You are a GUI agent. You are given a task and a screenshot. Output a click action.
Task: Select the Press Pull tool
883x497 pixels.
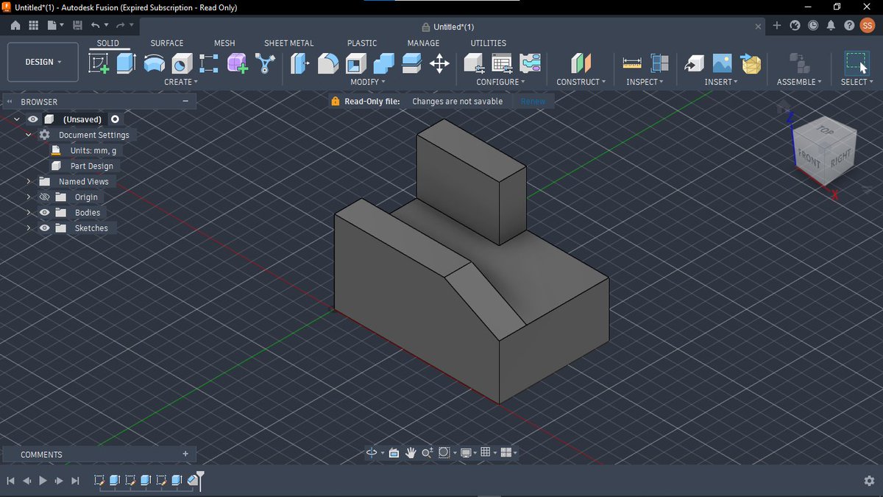pos(300,63)
